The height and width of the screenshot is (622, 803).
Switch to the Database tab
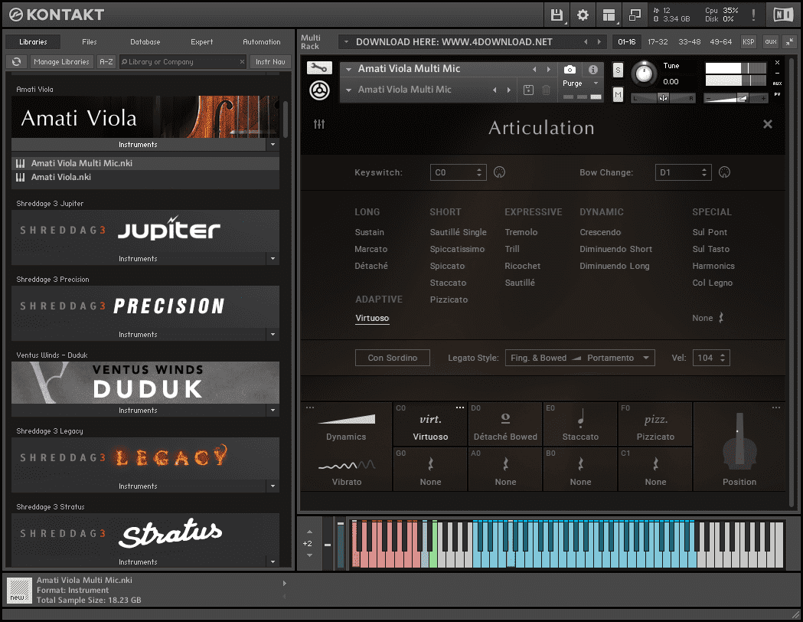click(x=145, y=41)
